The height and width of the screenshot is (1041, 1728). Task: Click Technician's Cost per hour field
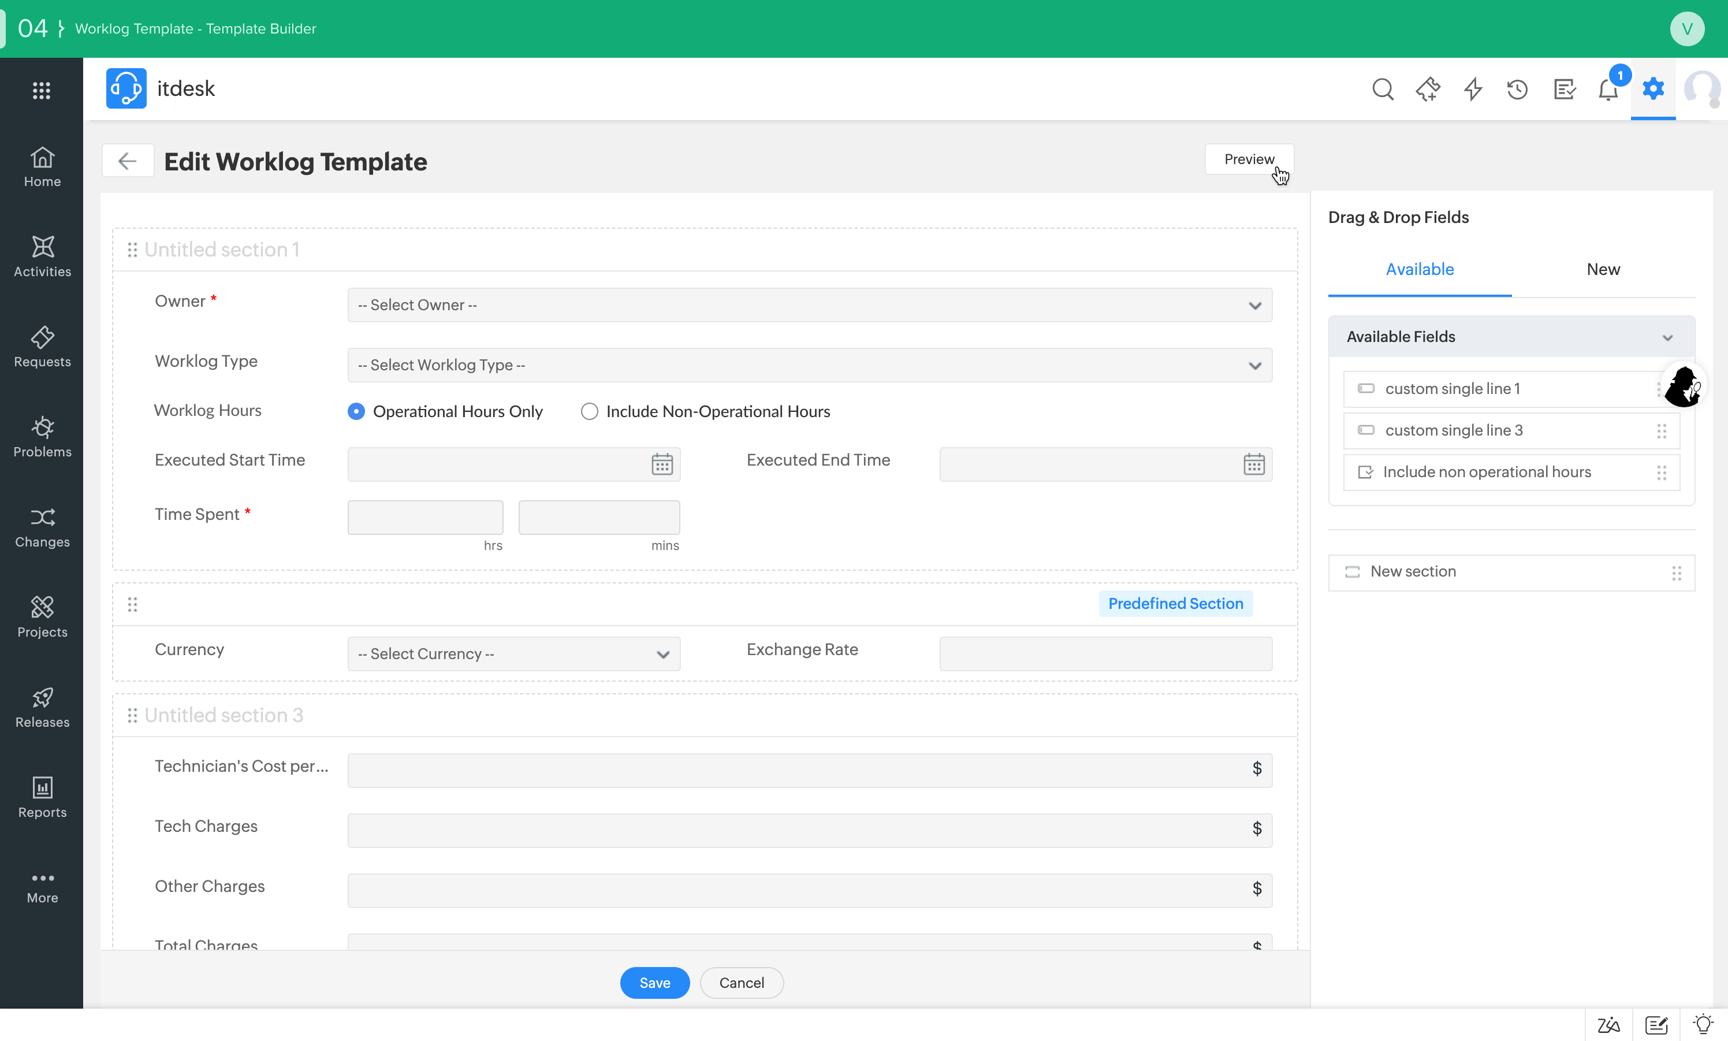[809, 770]
